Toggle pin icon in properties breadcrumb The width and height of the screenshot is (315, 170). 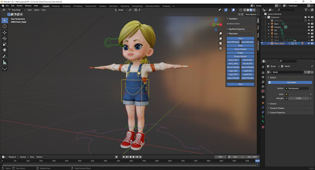click(x=312, y=66)
